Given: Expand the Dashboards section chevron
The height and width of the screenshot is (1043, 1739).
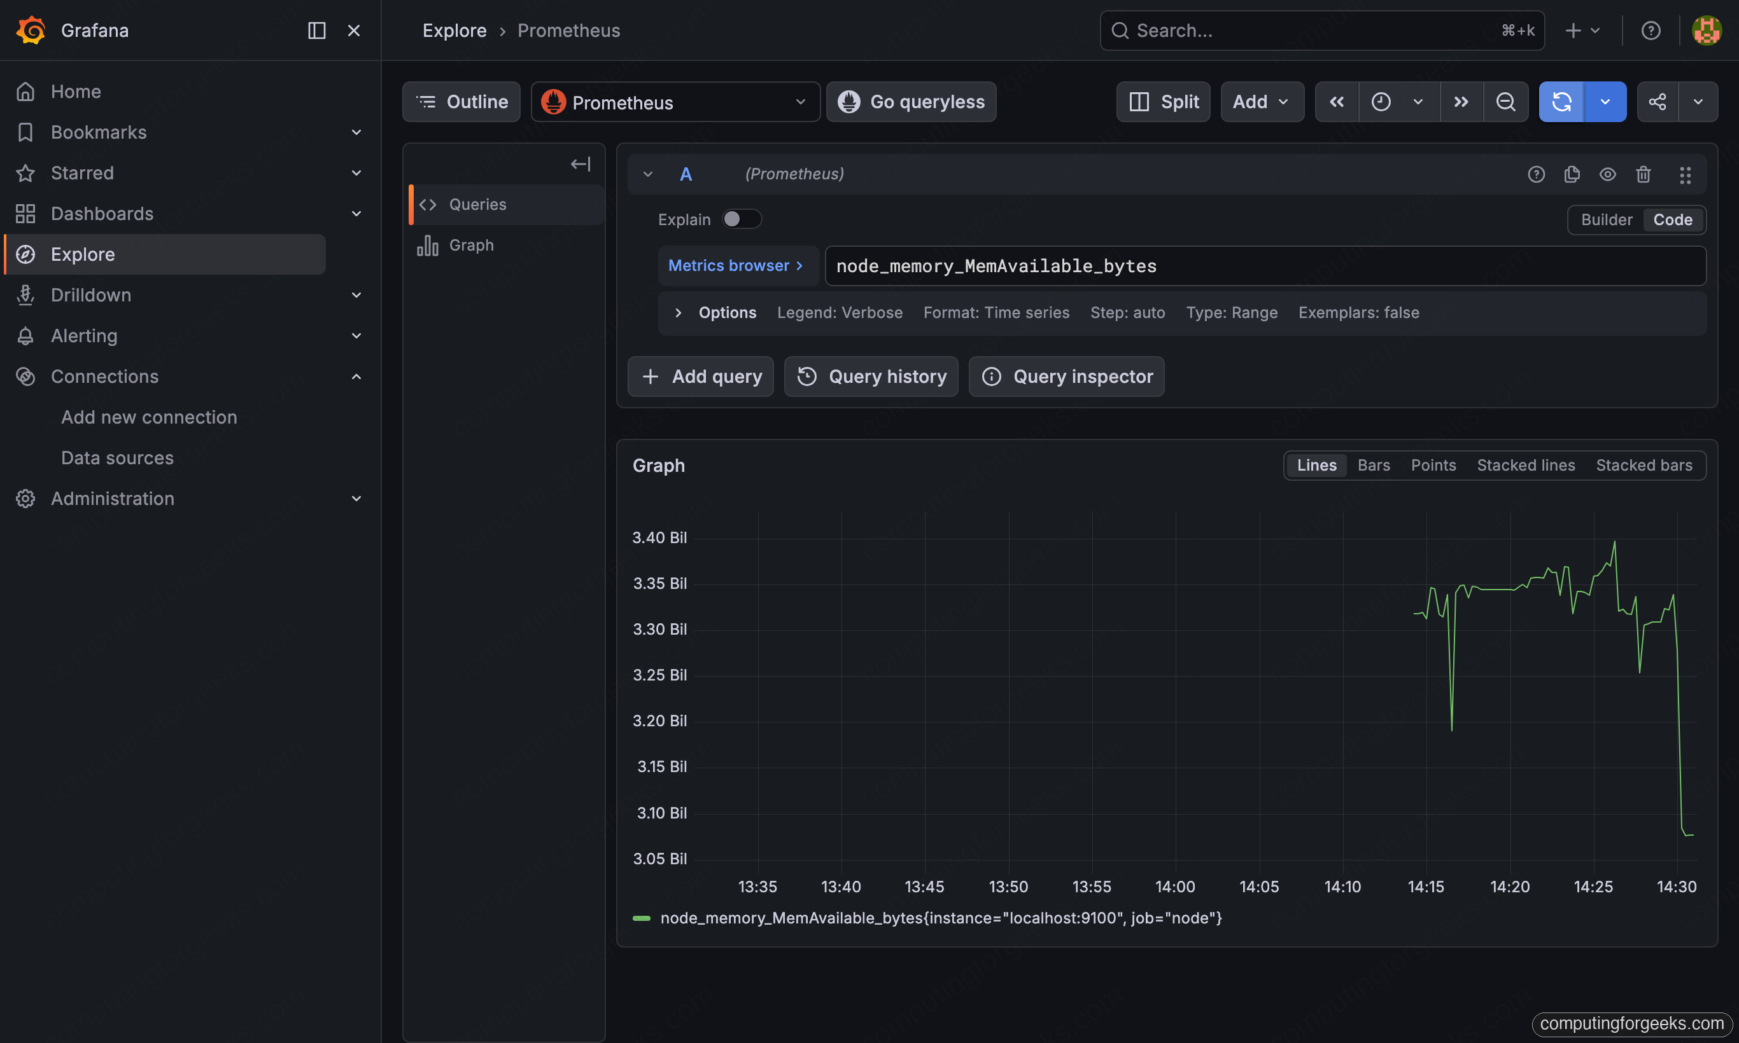Looking at the screenshot, I should click(356, 214).
